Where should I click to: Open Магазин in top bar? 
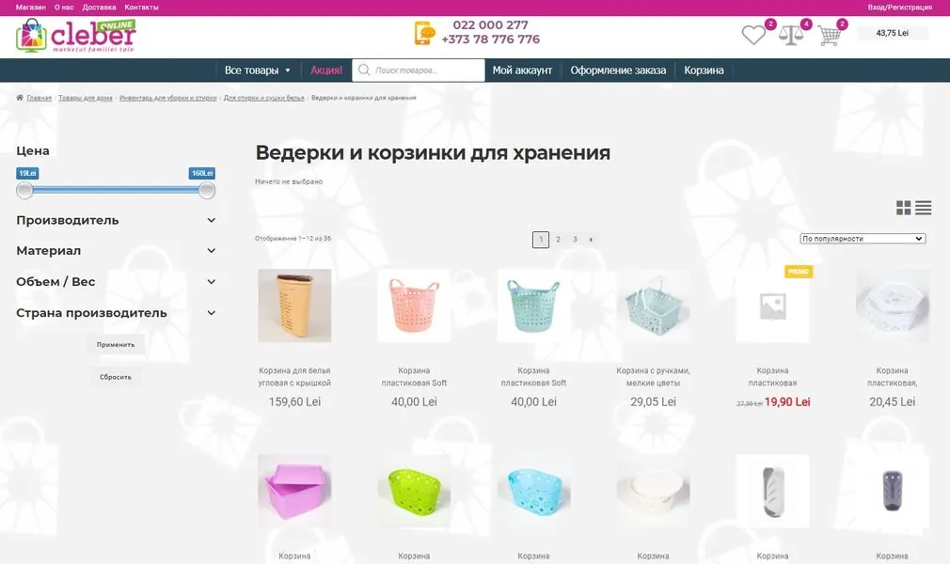31,8
